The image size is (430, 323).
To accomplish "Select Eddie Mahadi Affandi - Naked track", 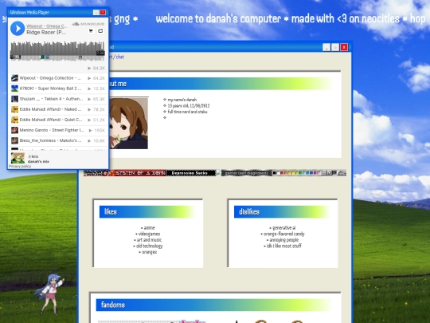I will pos(58,109).
